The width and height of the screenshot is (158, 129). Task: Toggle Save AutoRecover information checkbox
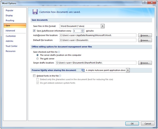pos(34,31)
